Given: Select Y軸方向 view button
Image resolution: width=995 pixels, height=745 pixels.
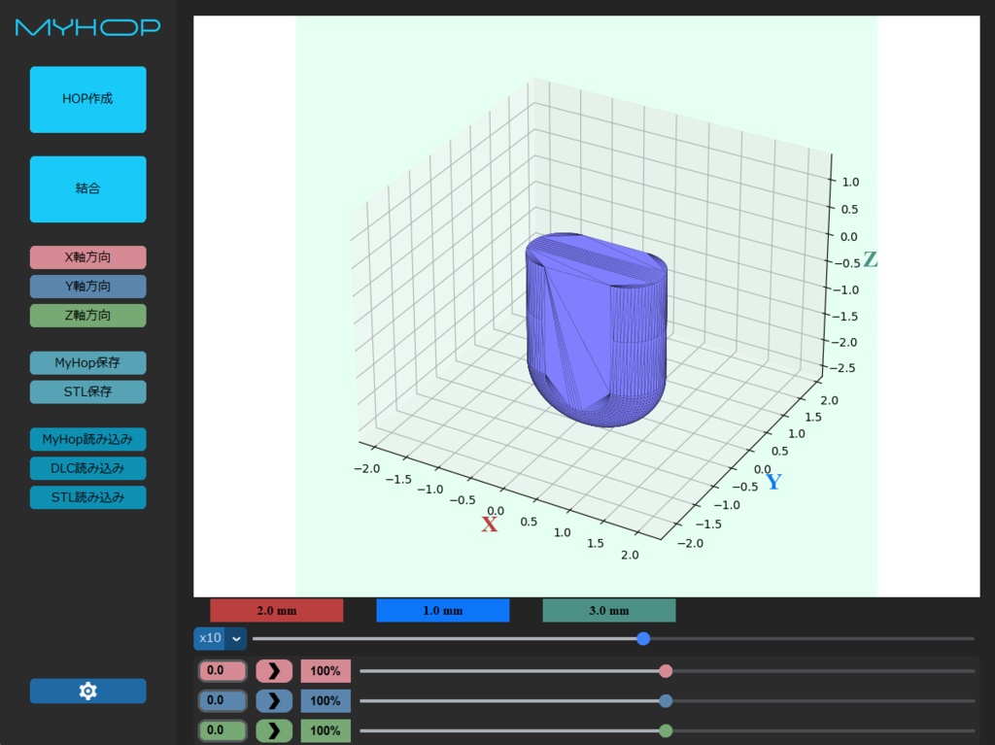Looking at the screenshot, I should 88,287.
